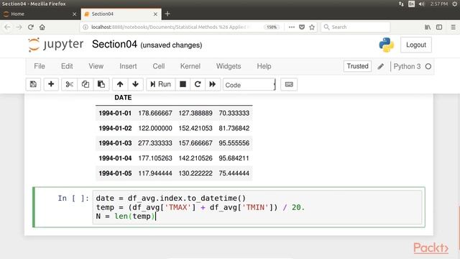Restart kernel and run all with fast-forward icon
The height and width of the screenshot is (259, 460).
(213, 84)
